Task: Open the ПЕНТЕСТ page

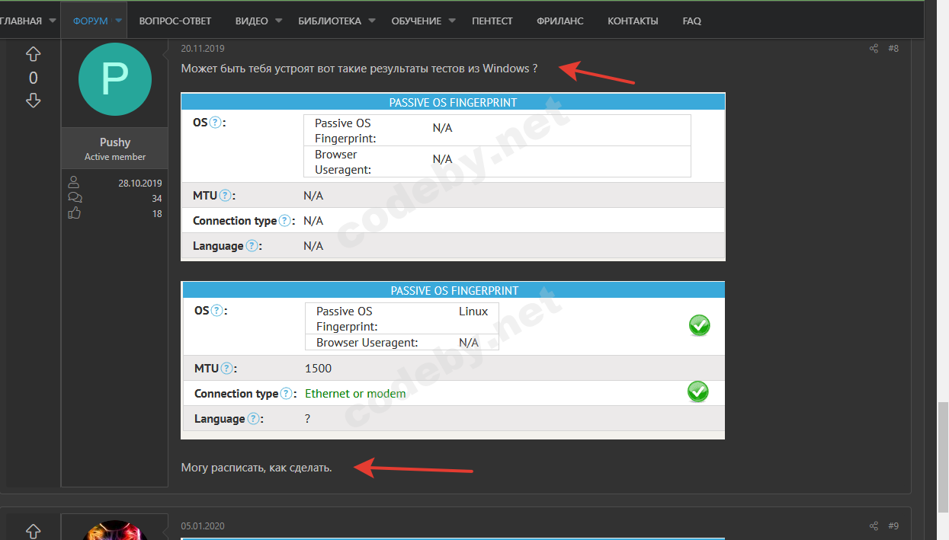Action: (492, 21)
